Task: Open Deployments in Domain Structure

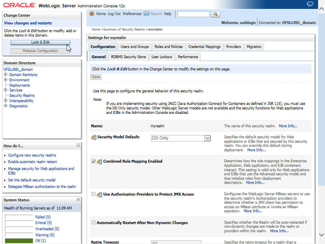Action: coord(19,85)
